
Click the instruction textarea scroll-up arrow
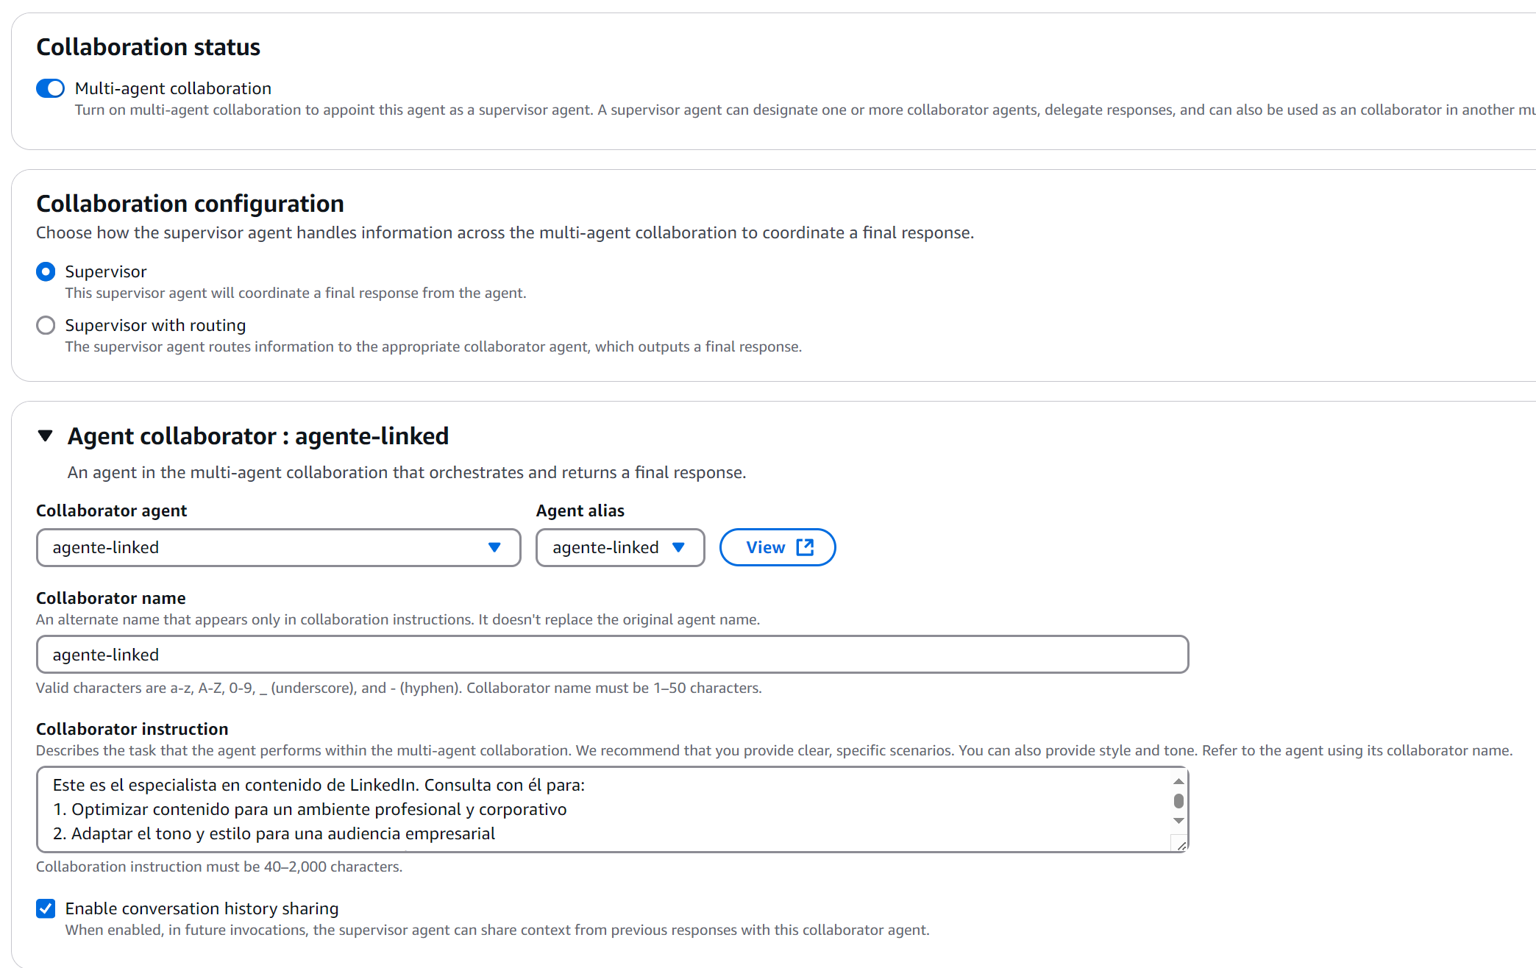coord(1178,782)
